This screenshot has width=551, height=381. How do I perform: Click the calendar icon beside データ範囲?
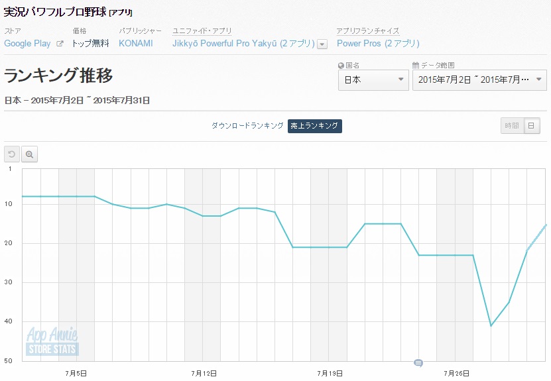416,66
